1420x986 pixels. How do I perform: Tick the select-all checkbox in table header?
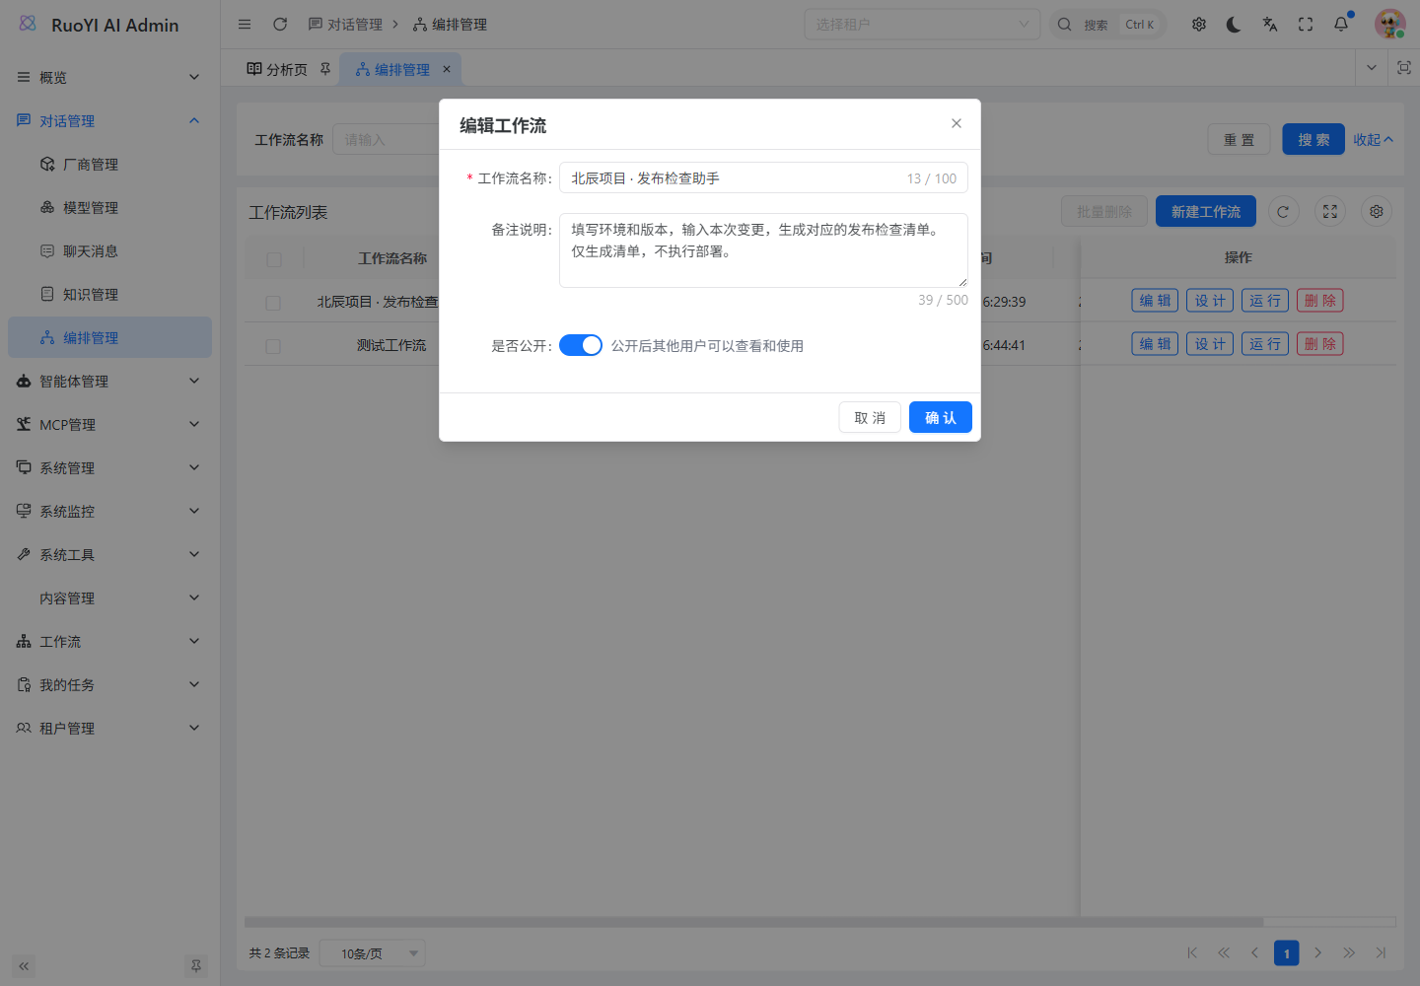click(x=274, y=259)
